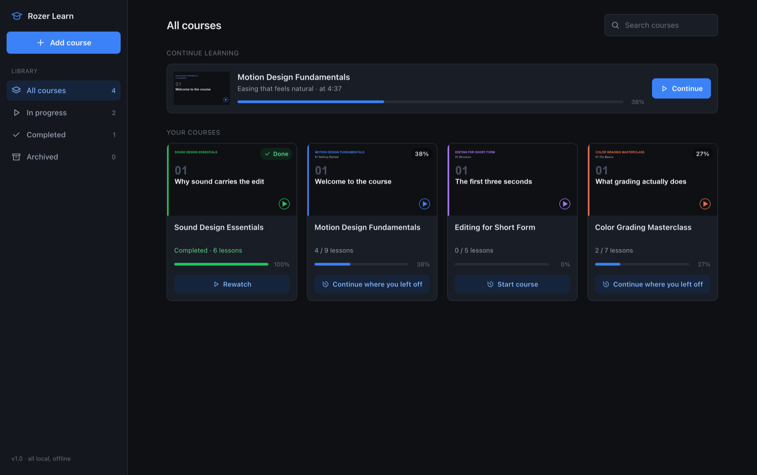Click the play icon beside In progress

[17, 112]
